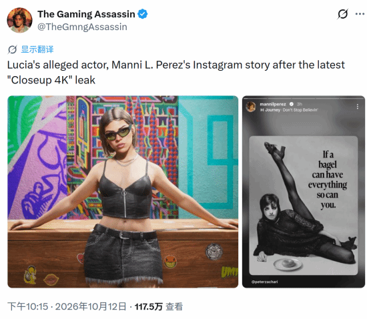Click the Journey Don't Stop Believin' music label

[289, 110]
